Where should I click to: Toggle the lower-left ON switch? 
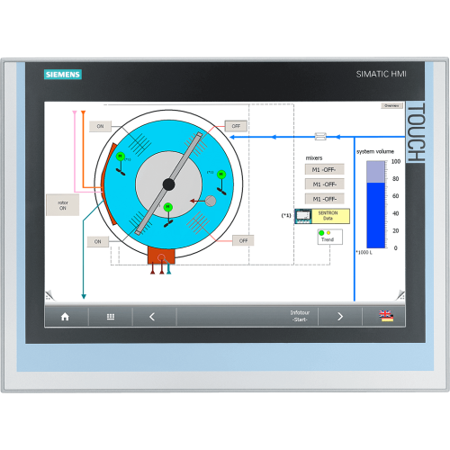[x=98, y=241]
